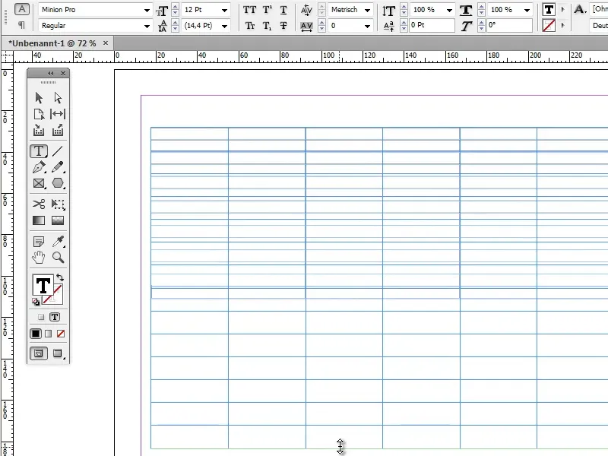608x456 pixels.
Task: Open the leading (14,4 Pt) dropdown
Action: 224,26
